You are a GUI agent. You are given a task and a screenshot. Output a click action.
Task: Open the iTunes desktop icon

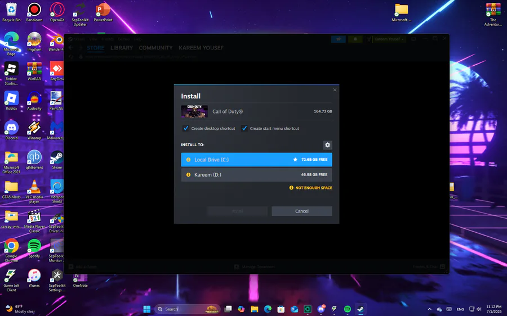tap(34, 278)
